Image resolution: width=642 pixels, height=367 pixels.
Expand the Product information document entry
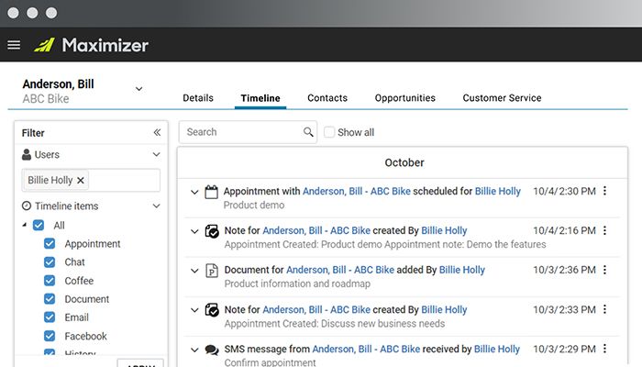tap(194, 271)
